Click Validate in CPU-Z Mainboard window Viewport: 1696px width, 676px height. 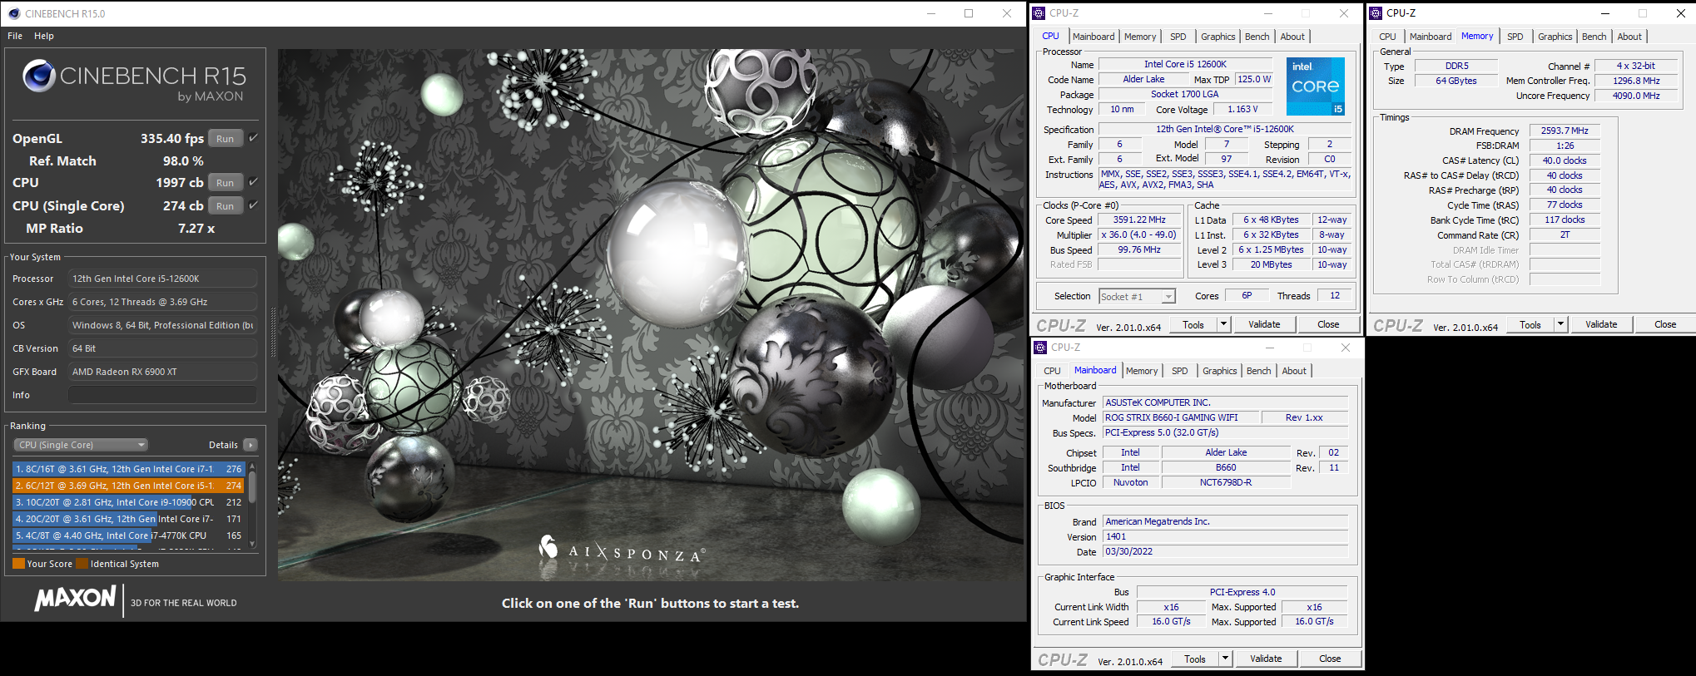point(1266,659)
